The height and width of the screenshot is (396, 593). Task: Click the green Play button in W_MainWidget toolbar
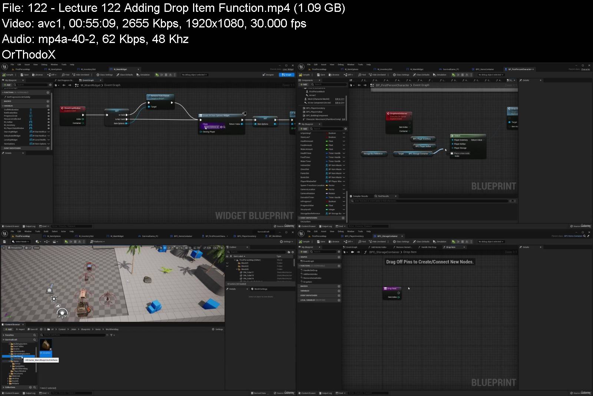click(x=157, y=75)
